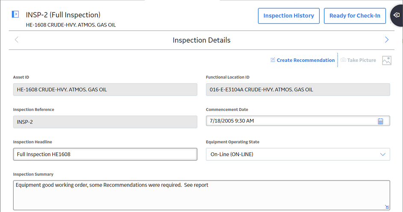Click the Create Recommendation pencil icon
Viewport: 403px width, 212px height.
tap(273, 60)
